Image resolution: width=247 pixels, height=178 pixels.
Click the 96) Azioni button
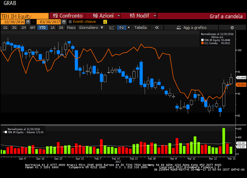[x=103, y=16]
